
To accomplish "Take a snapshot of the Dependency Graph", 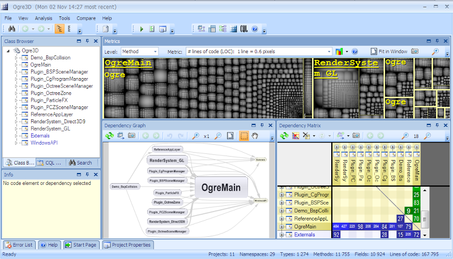I will coord(131,136).
